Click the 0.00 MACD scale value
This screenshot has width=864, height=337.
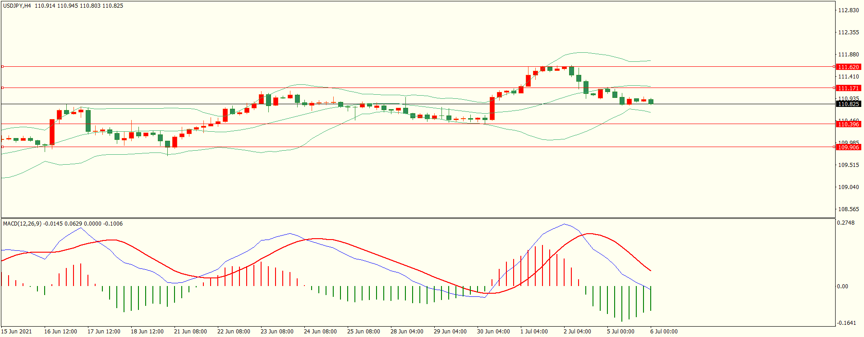tap(842, 286)
